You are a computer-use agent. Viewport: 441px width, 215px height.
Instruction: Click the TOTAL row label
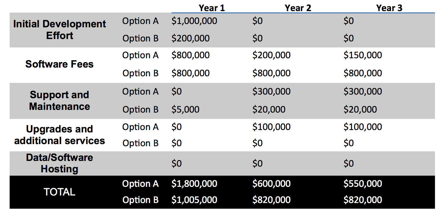(x=60, y=192)
